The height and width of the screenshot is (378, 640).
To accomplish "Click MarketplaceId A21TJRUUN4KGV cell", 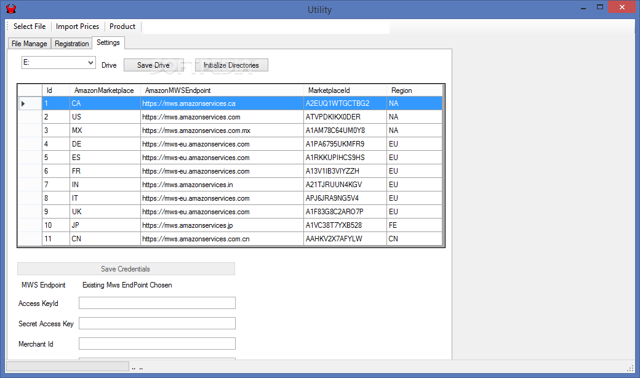I will (x=345, y=185).
